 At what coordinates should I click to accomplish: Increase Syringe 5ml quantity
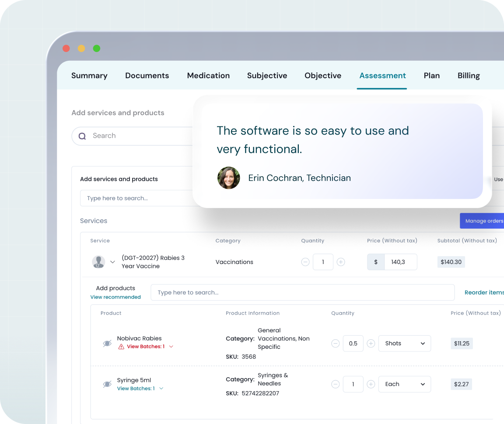(x=371, y=384)
